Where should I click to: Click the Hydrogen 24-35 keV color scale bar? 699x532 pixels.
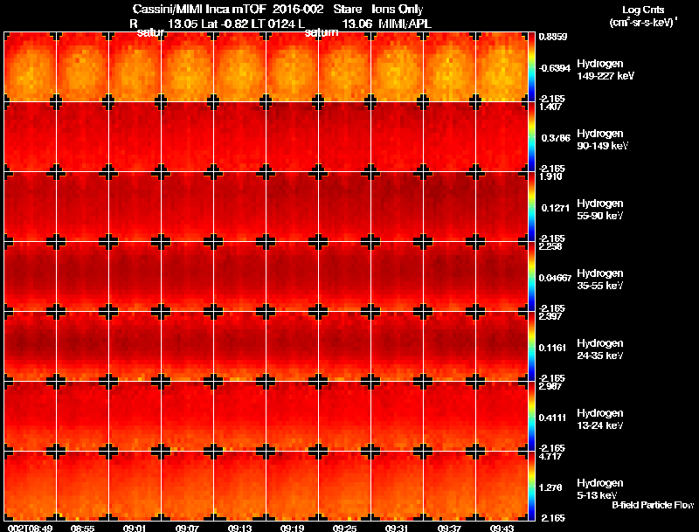[x=531, y=347]
